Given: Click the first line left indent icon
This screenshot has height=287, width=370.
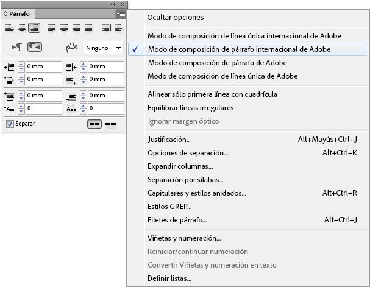Looking at the screenshot, I should [9, 80].
